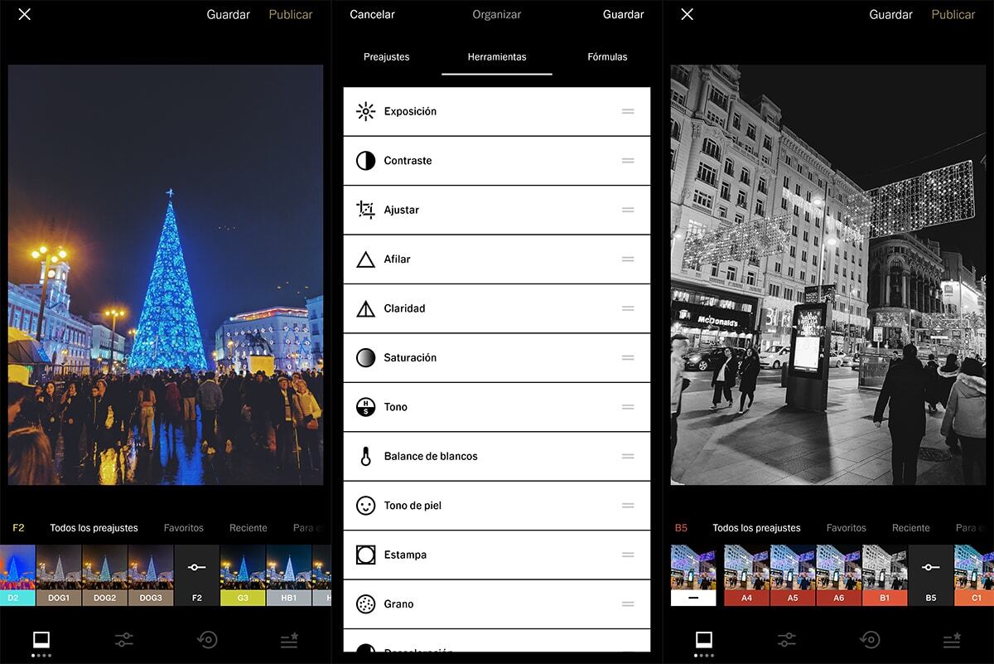Apply the B1 preset thumbnail
Image resolution: width=994 pixels, height=664 pixels.
(x=885, y=574)
